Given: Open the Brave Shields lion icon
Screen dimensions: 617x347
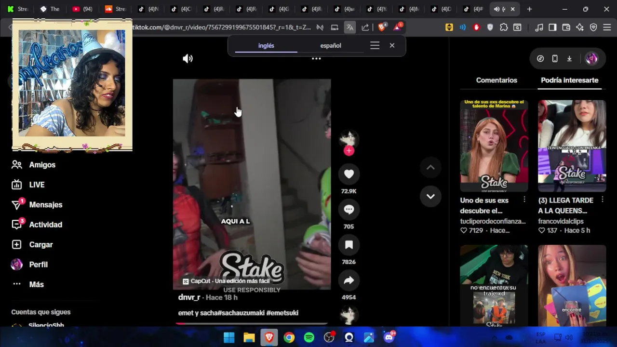Looking at the screenshot, I should (x=382, y=27).
